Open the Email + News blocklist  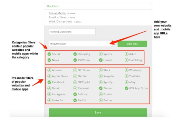pos(58,17)
